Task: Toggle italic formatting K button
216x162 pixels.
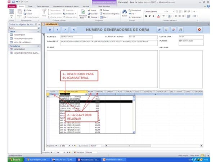Action: (150, 16)
